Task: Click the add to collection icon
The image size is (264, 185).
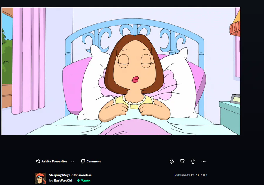Action: click(x=182, y=162)
